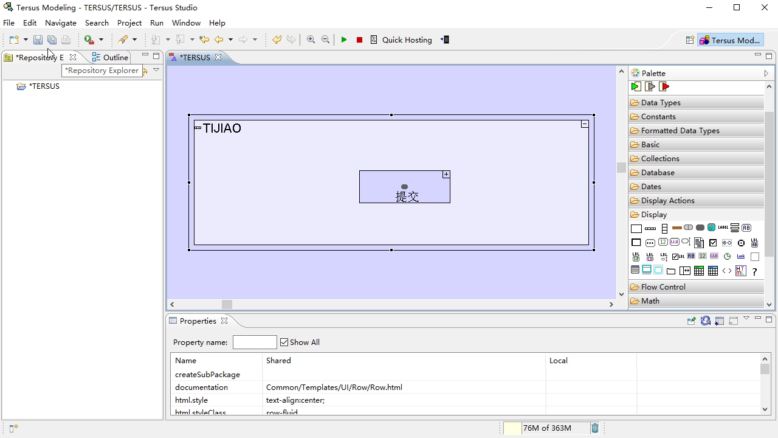This screenshot has height=438, width=778.
Task: Click the Zoom Out magnifier icon
Action: coord(325,40)
